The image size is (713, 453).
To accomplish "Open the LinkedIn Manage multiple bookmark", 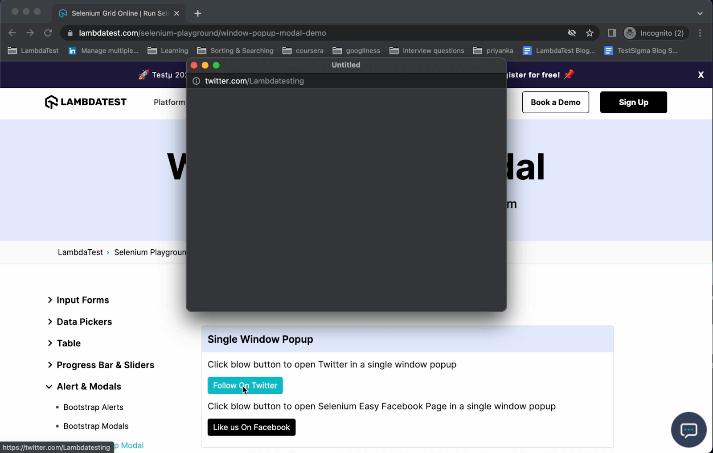I will pyautogui.click(x=103, y=51).
